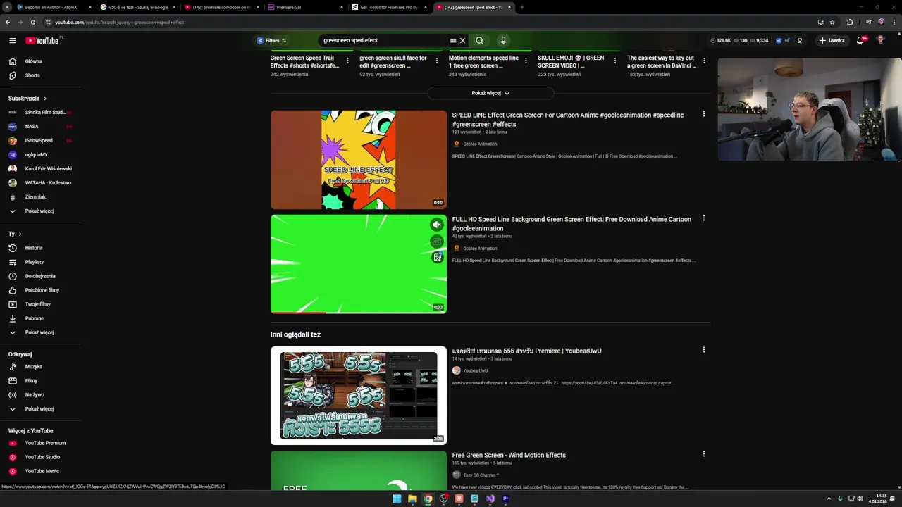902x507 pixels.
Task: Open File Explorer from the taskbar
Action: 412,499
